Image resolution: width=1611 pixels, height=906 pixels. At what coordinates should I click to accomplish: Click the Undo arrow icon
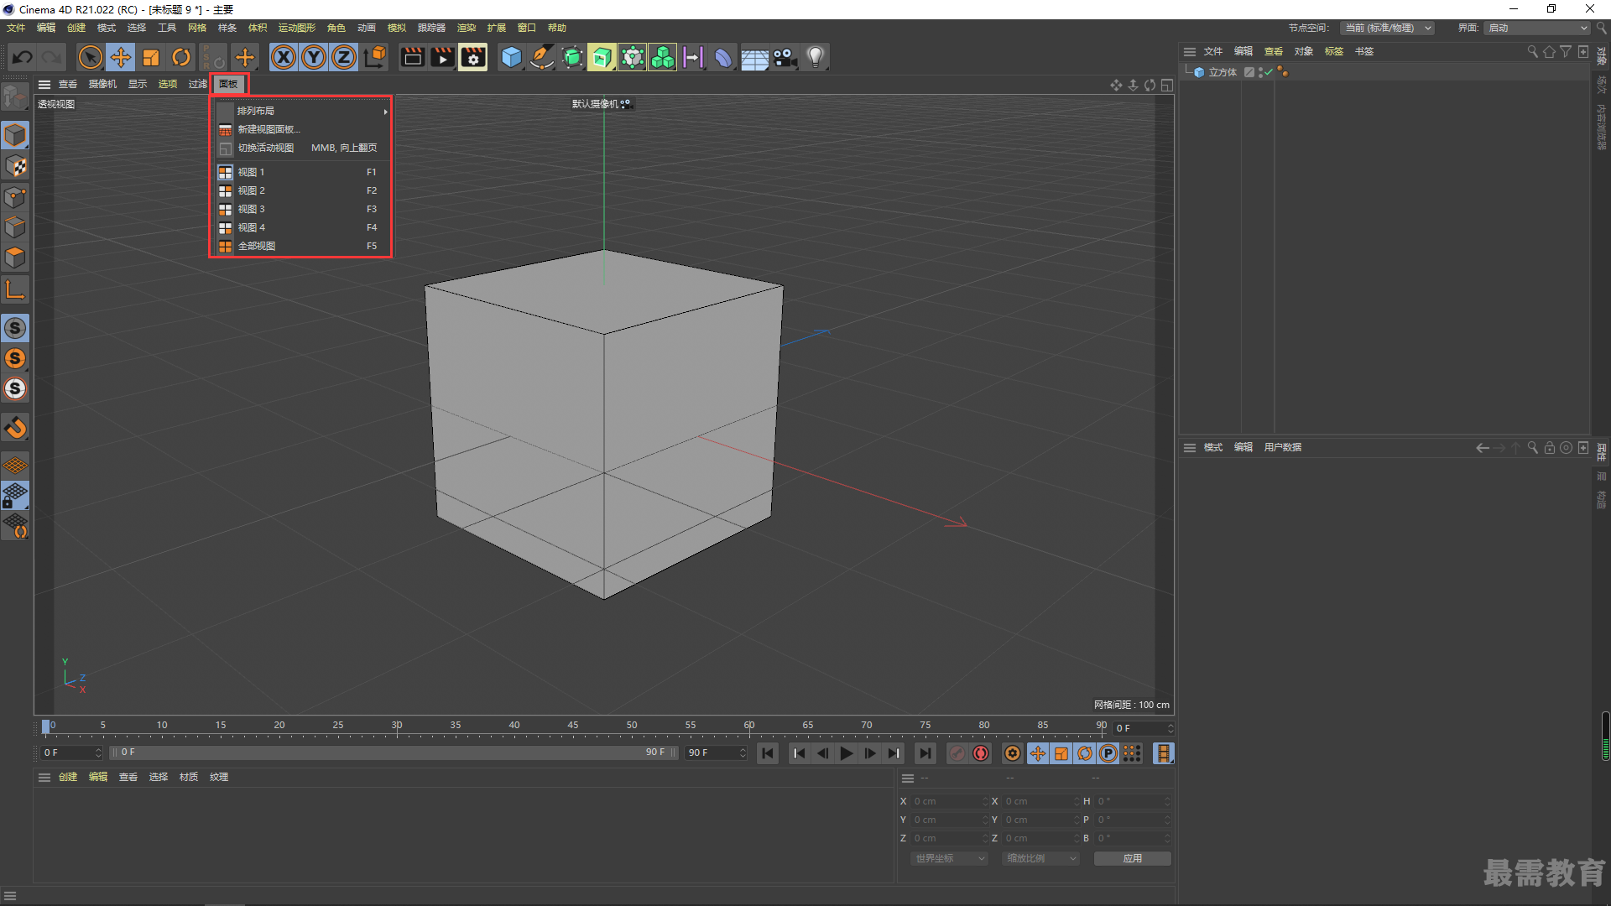point(23,57)
